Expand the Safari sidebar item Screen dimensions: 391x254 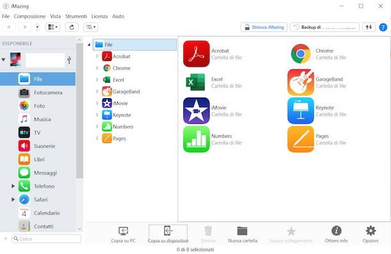(13, 199)
